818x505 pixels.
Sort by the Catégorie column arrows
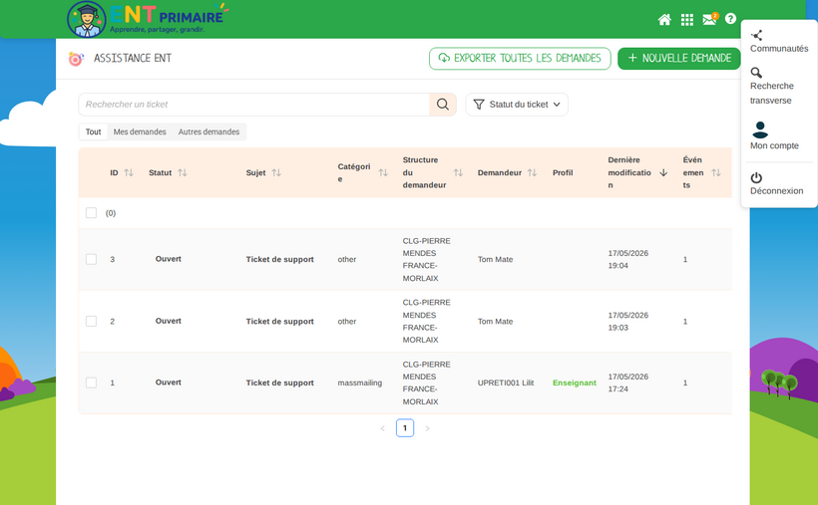click(383, 172)
